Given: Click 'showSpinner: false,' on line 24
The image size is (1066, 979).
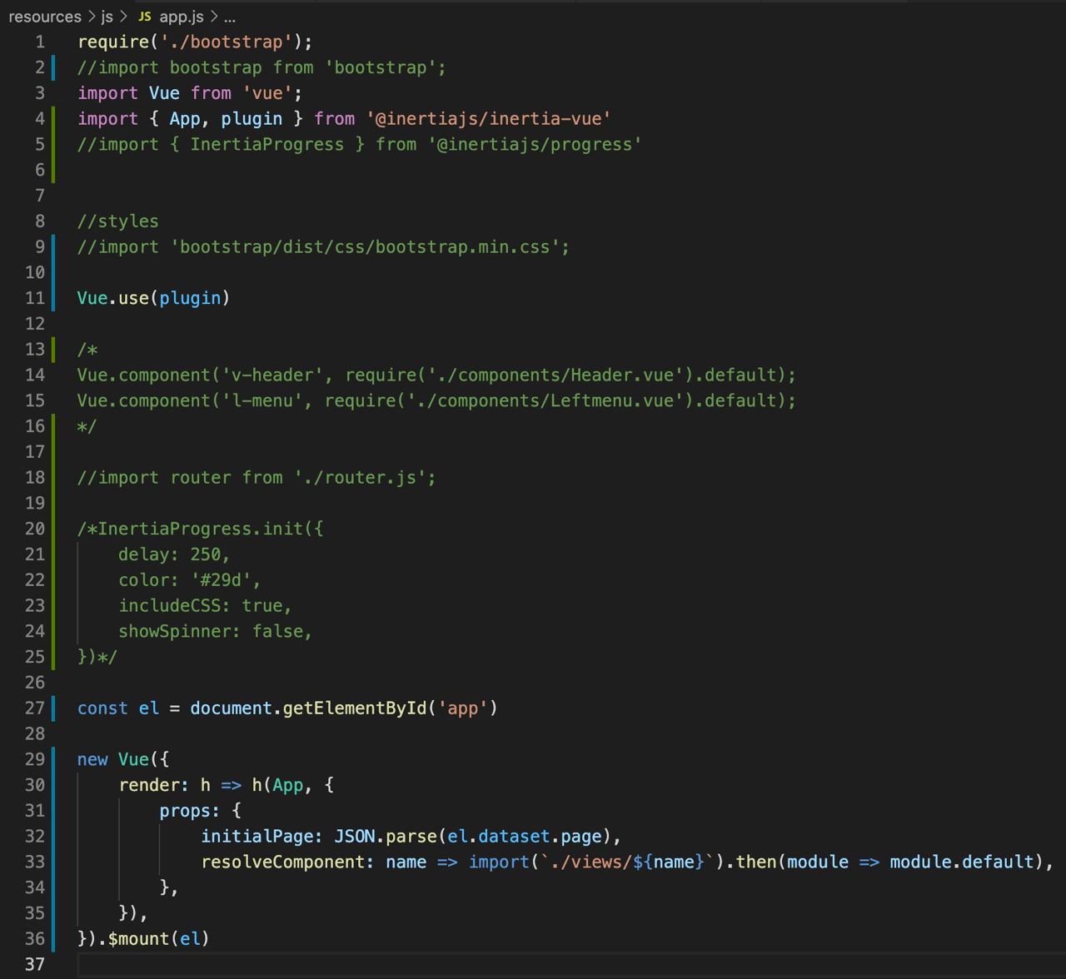Looking at the screenshot, I should [215, 632].
